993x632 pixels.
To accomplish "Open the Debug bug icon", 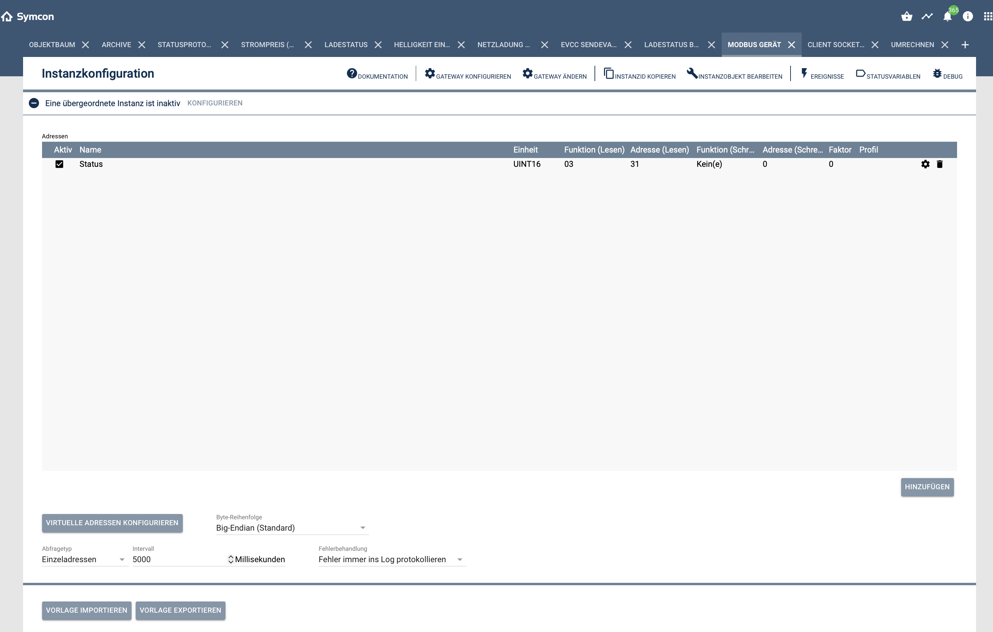I will [x=937, y=73].
